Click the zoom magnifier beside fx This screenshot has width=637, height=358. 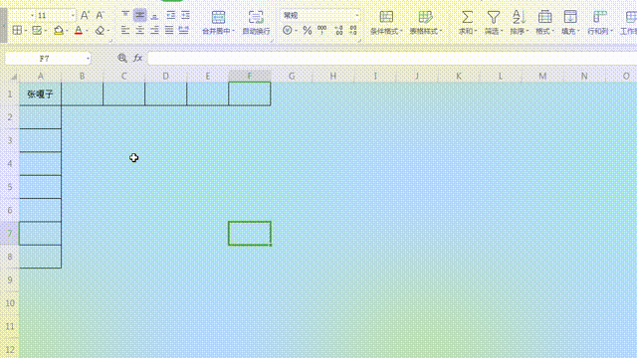click(122, 58)
